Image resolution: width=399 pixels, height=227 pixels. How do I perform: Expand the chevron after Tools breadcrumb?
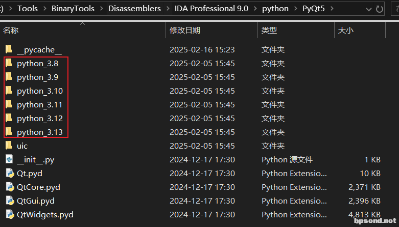(45, 9)
